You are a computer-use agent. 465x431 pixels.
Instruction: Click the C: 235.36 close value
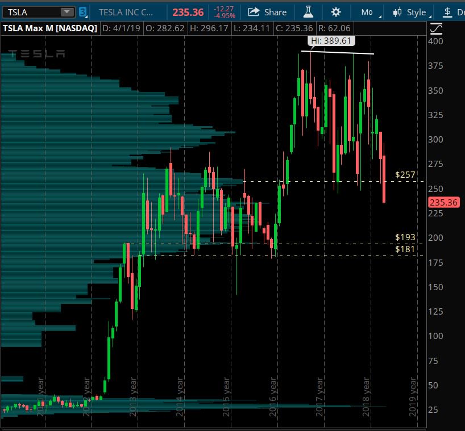(x=294, y=28)
